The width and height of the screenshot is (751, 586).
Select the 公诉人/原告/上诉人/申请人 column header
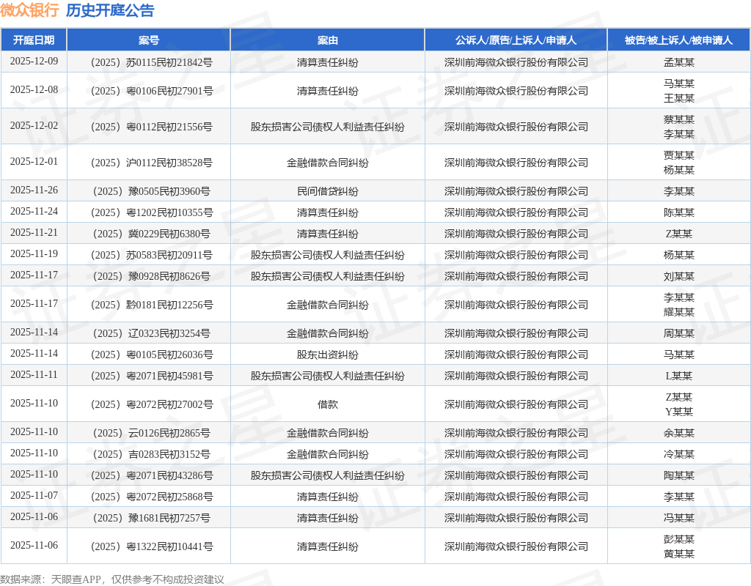(516, 40)
